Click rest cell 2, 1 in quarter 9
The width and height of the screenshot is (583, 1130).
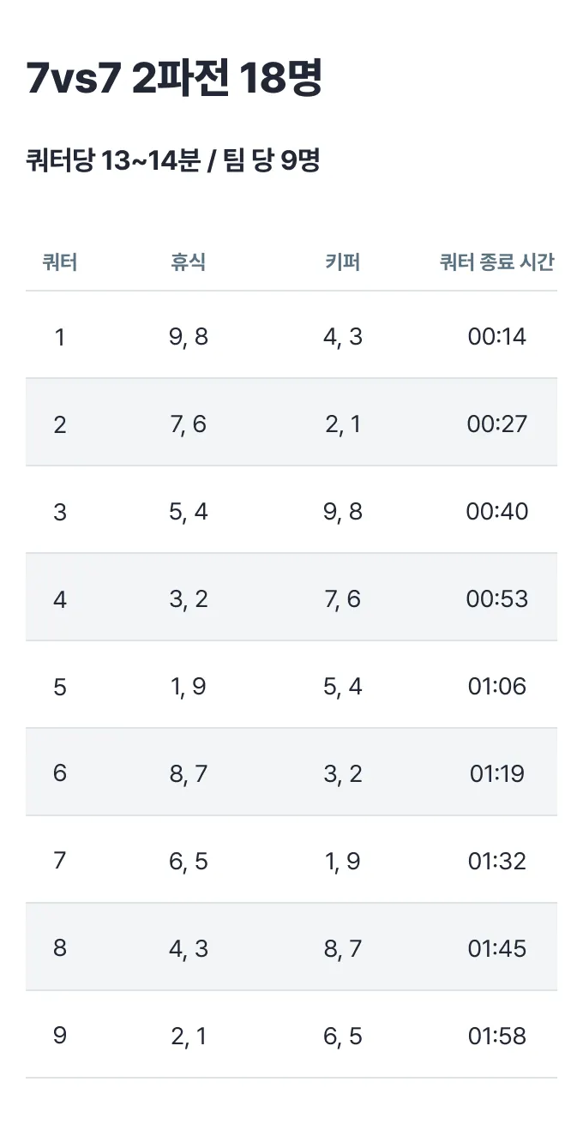(x=189, y=1037)
